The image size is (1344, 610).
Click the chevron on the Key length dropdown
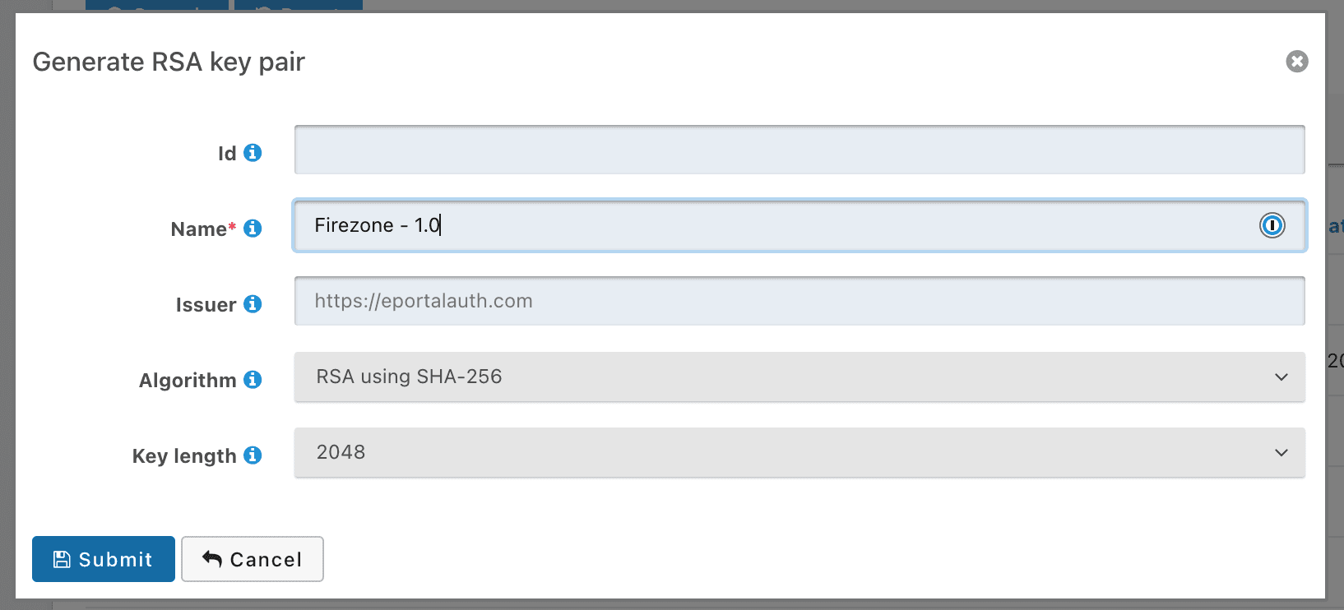click(1281, 452)
